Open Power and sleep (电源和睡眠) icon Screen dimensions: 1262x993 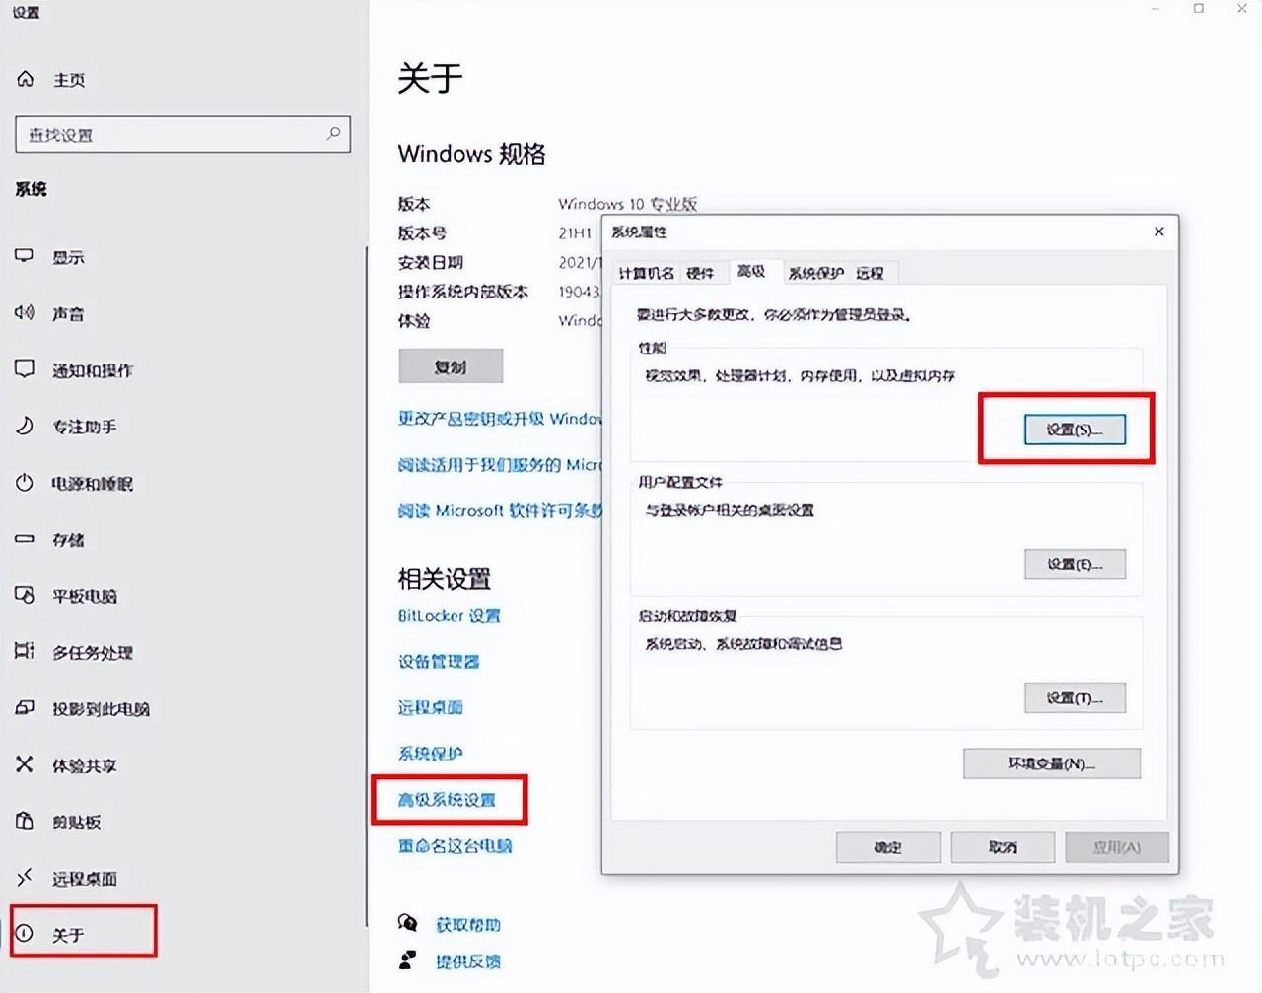coord(25,483)
